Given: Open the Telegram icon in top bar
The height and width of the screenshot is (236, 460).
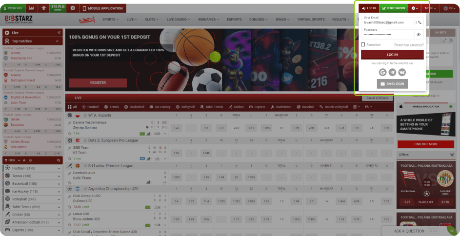Looking at the screenshot, I should click(x=73, y=8).
